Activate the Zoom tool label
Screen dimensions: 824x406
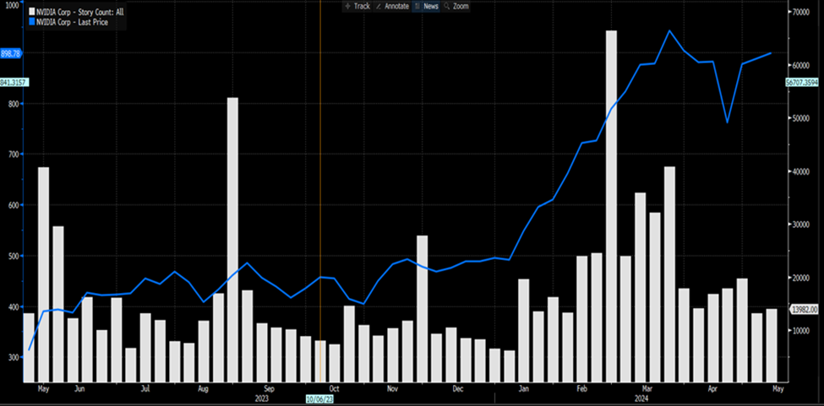pyautogui.click(x=461, y=6)
